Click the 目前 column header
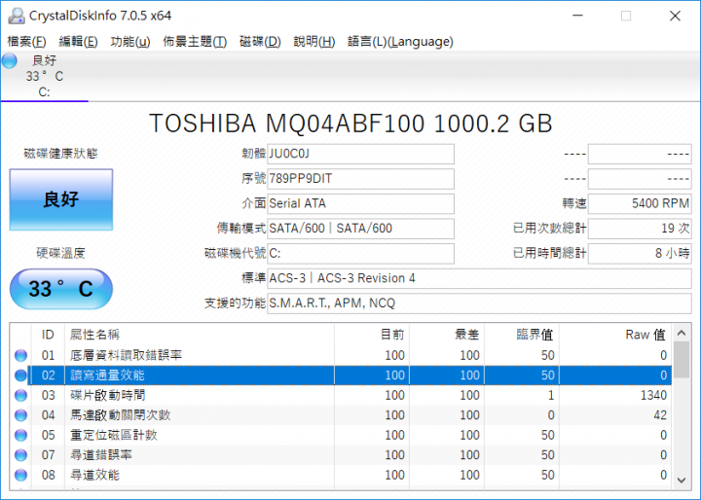The image size is (701, 500). [x=372, y=335]
